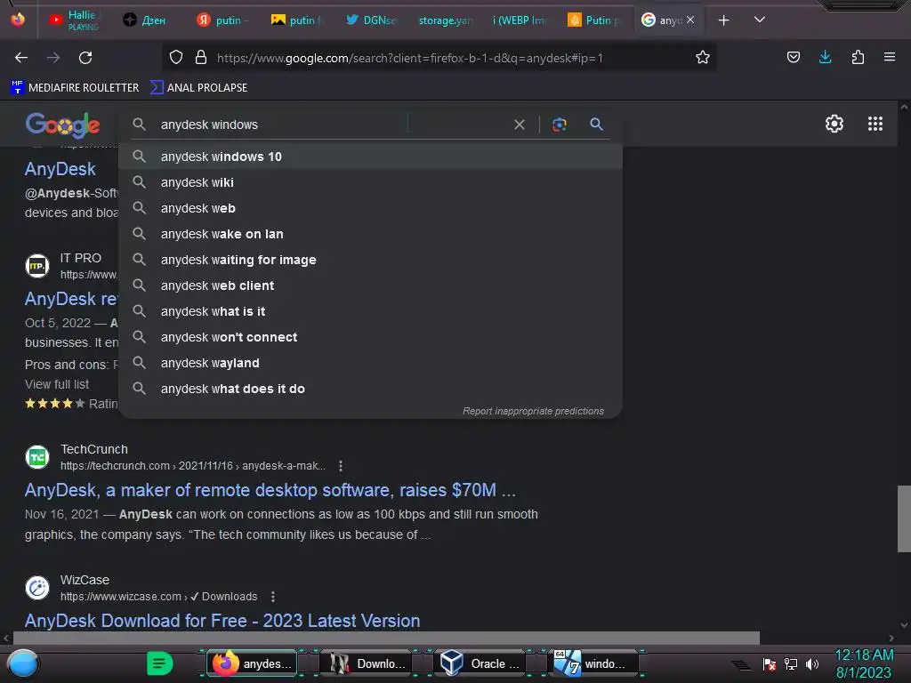
Task: Switch to the putin image tab
Action: 297,20
